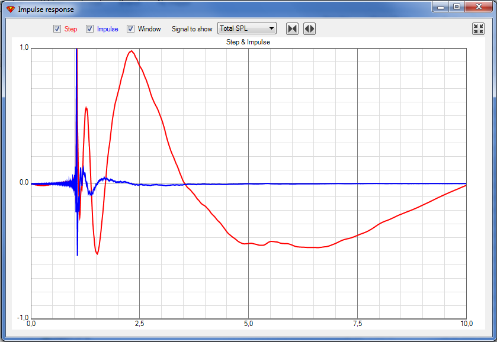497x342 pixels.
Task: Click the blue impulse spike's negative tip
Action: pyautogui.click(x=78, y=254)
